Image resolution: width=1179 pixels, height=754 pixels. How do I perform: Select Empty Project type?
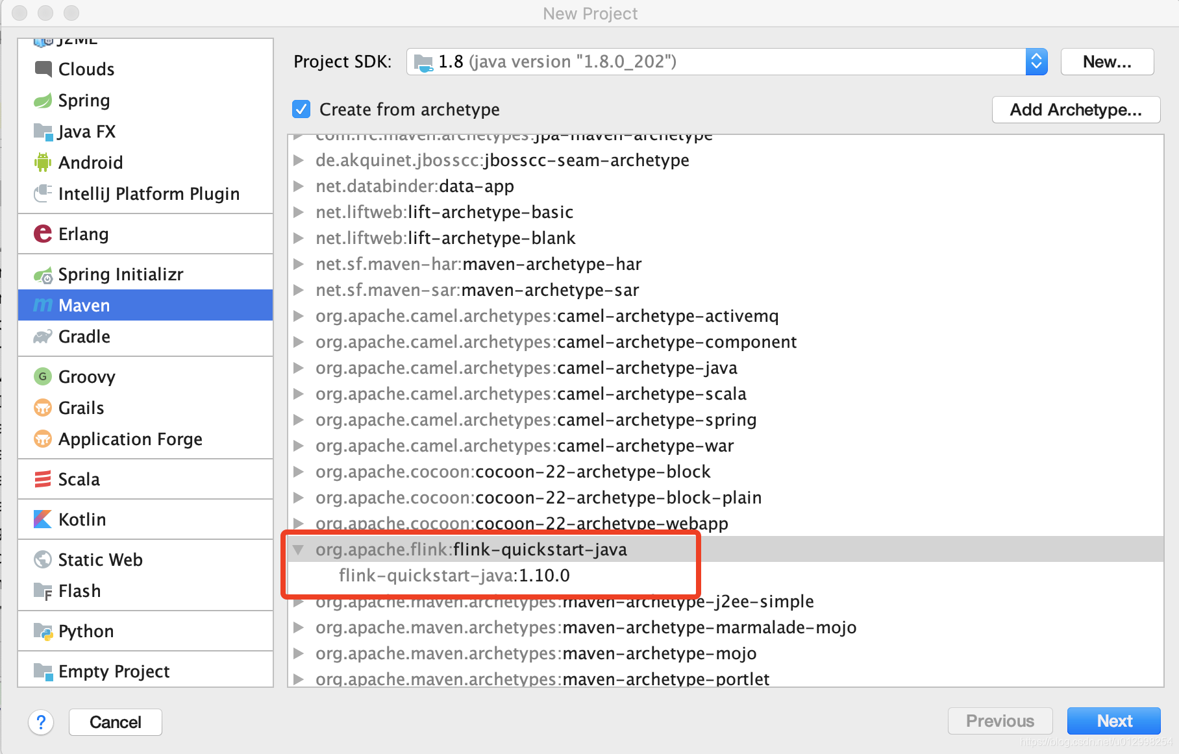pyautogui.click(x=145, y=672)
